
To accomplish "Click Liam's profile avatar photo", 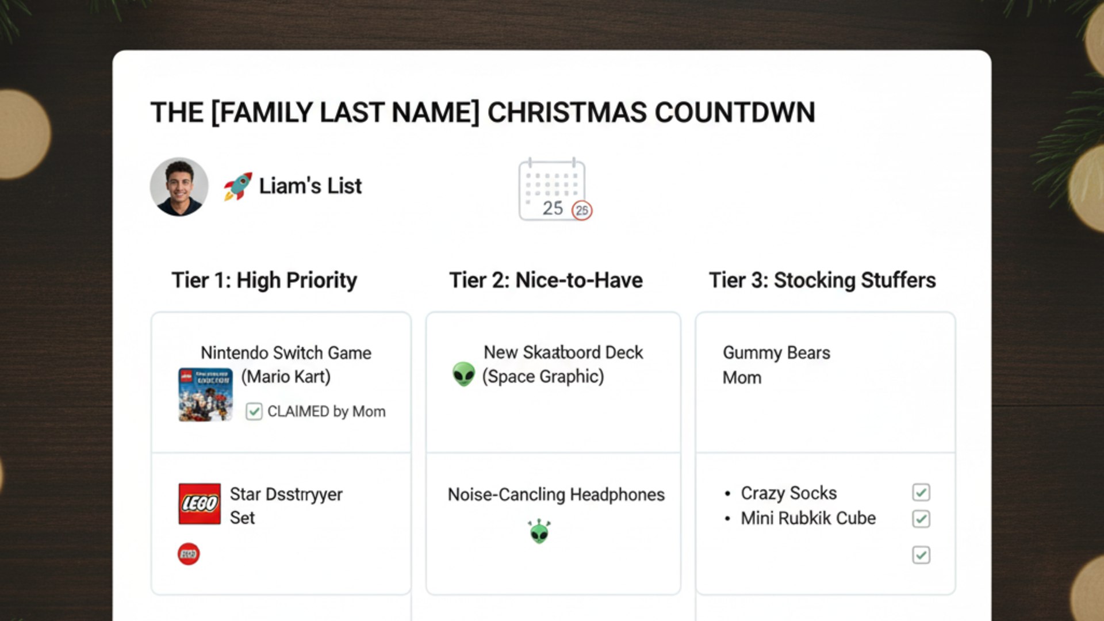I will point(179,186).
